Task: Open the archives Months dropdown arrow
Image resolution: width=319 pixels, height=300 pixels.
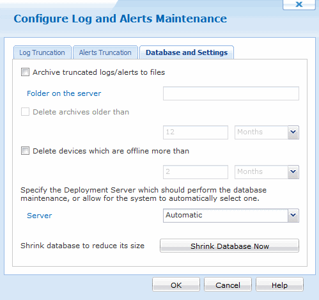Action: point(293,132)
